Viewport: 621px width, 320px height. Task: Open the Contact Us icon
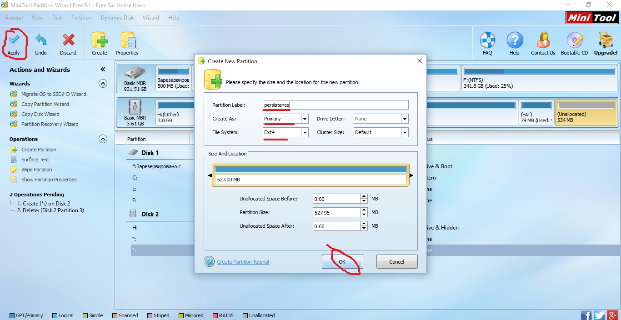click(x=543, y=40)
